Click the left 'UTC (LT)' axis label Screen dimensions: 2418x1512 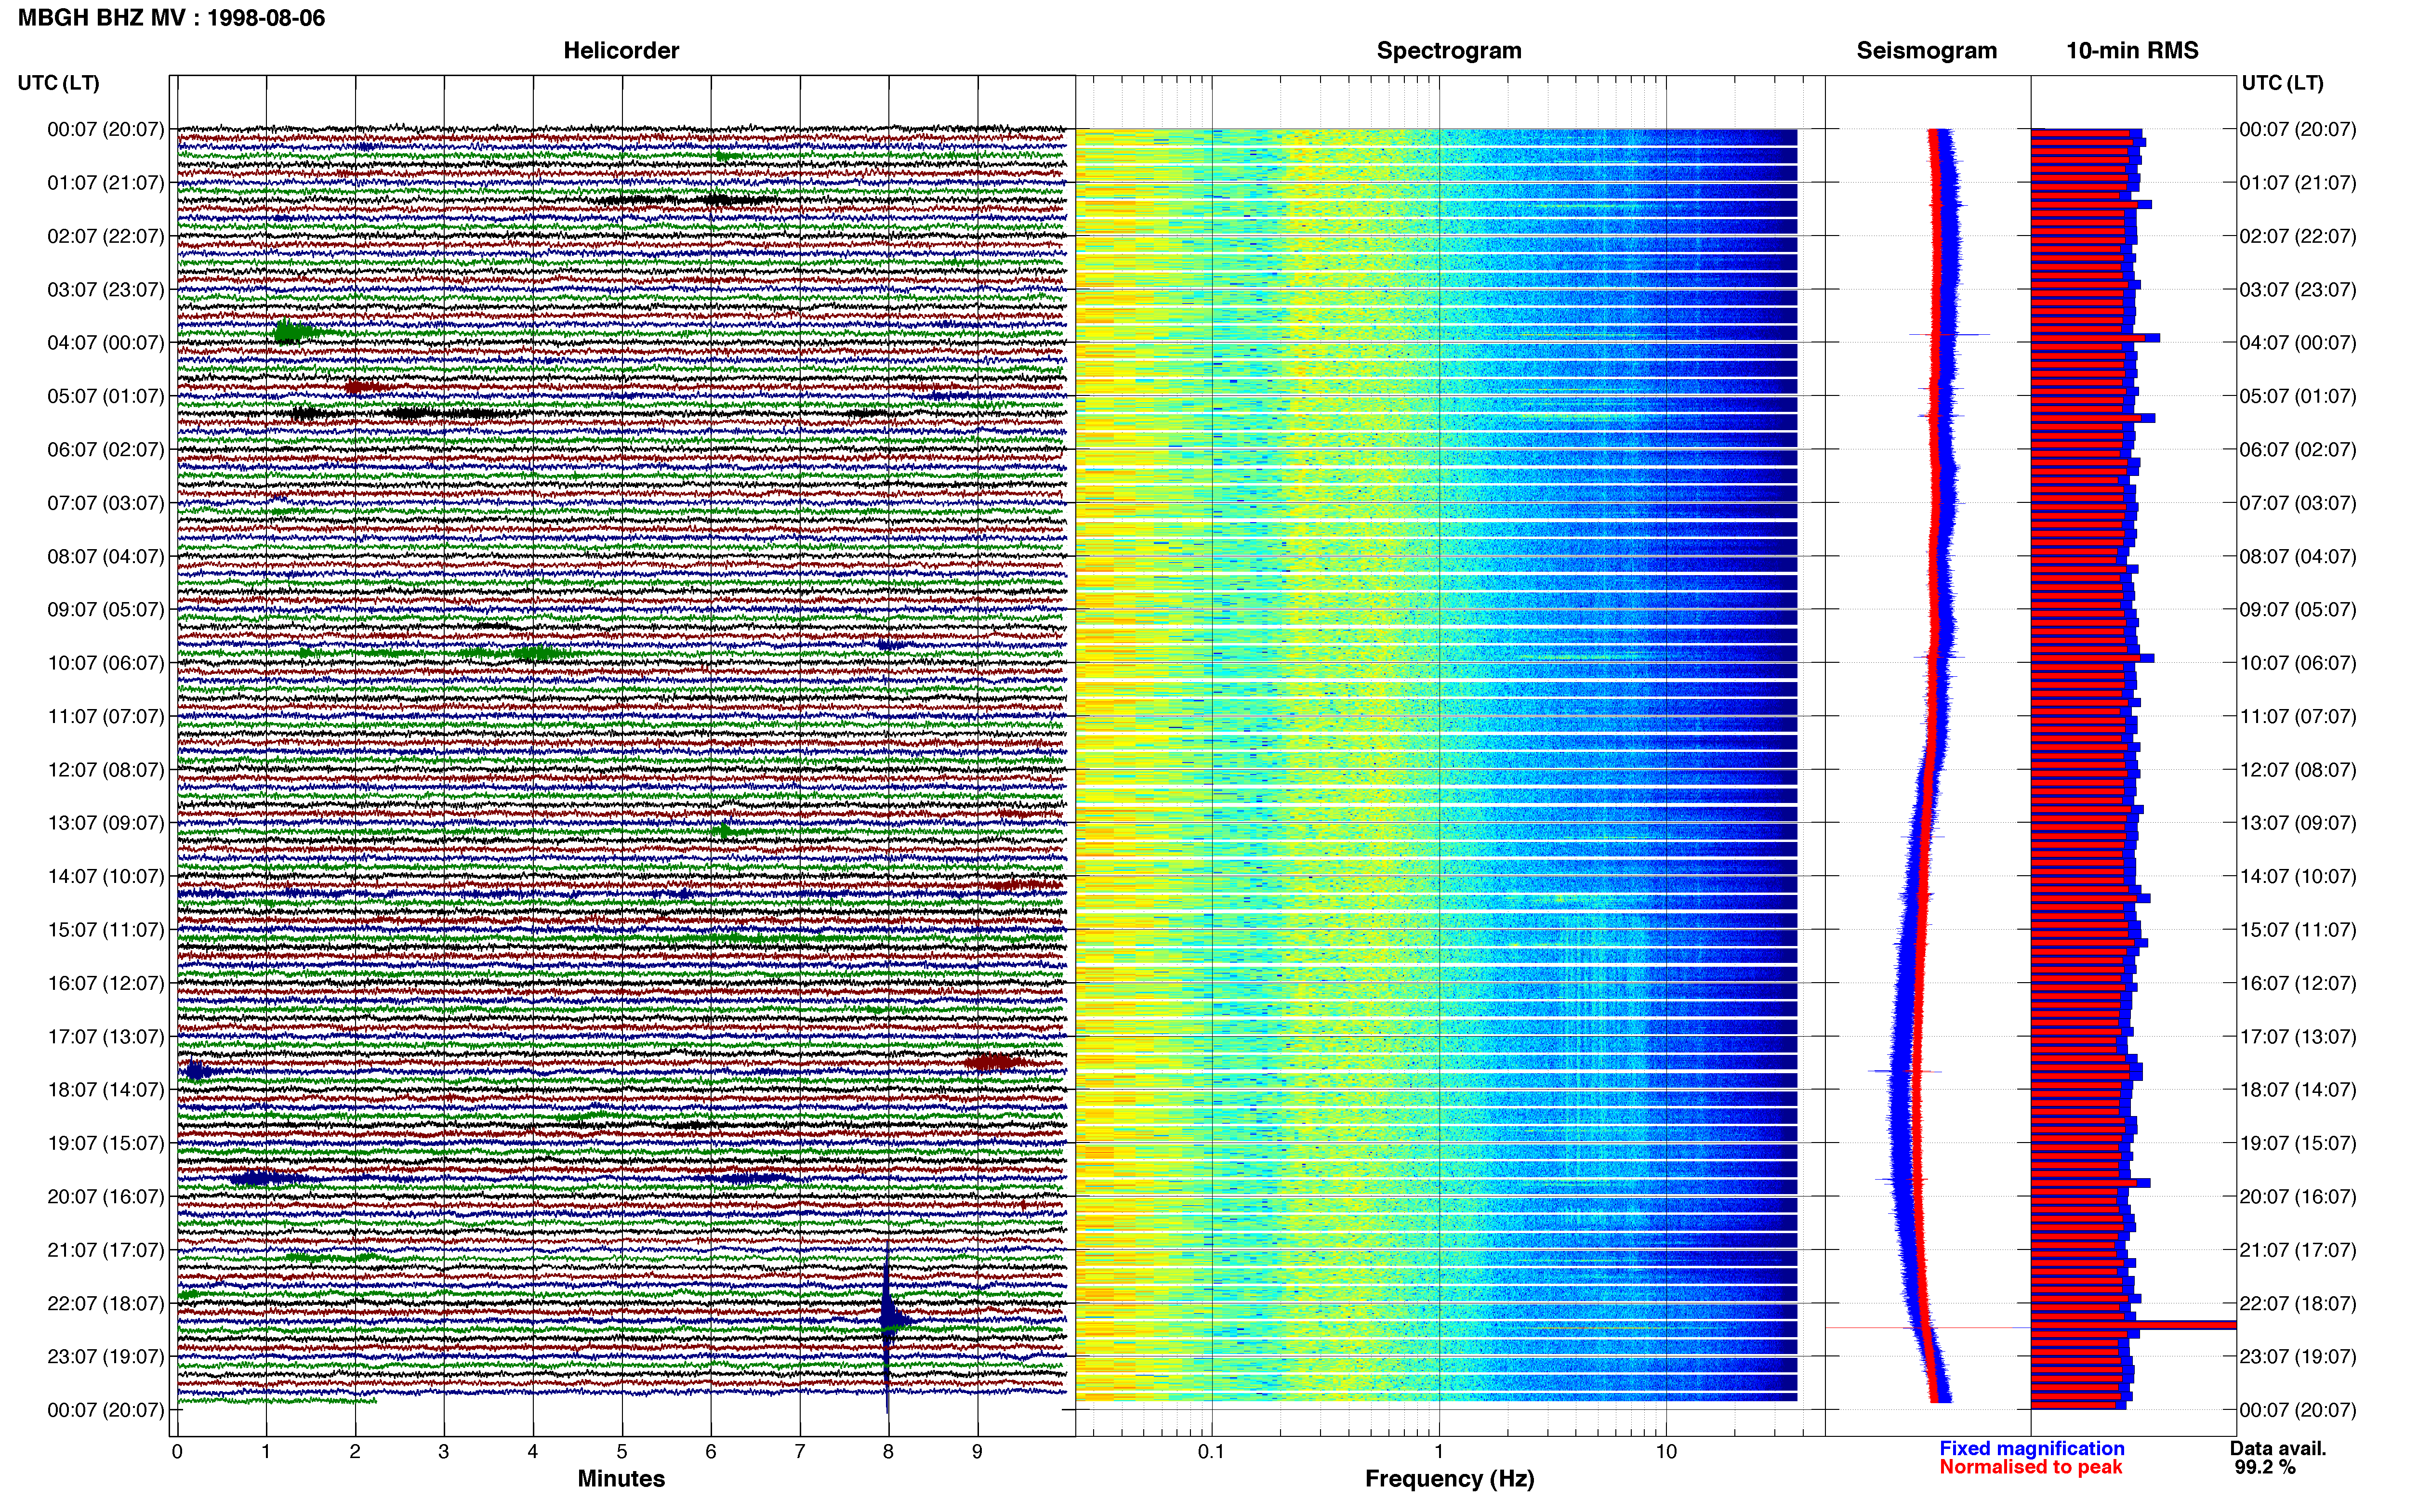click(x=58, y=83)
